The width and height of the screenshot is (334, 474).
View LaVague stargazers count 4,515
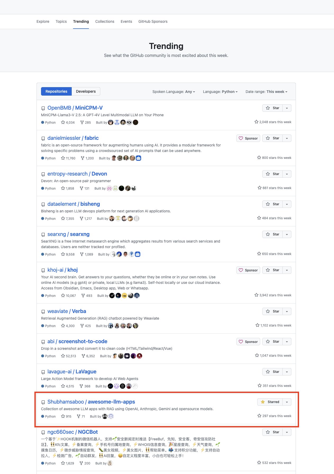[x=67, y=386]
